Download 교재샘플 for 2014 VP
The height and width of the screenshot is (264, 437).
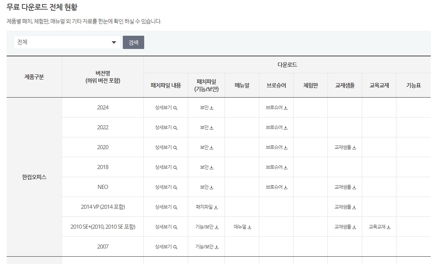pyautogui.click(x=345, y=207)
